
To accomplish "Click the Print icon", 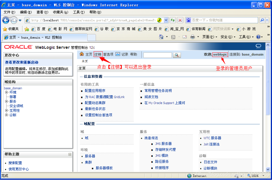I will click(x=192, y=37).
